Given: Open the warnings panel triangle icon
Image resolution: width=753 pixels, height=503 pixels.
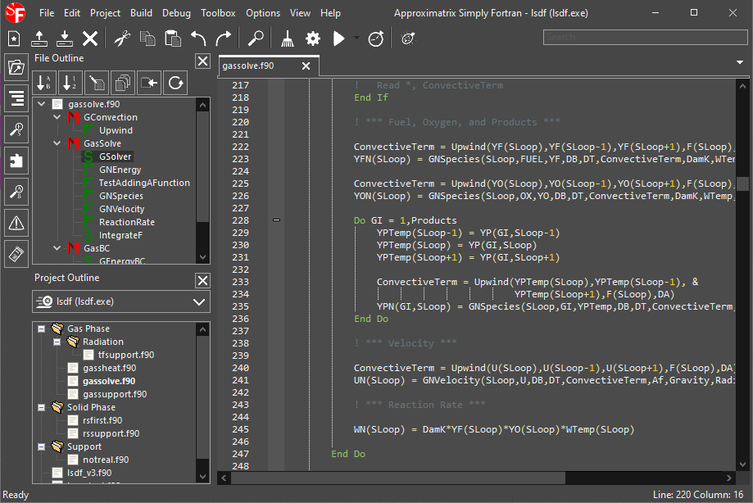Looking at the screenshot, I should point(16,222).
